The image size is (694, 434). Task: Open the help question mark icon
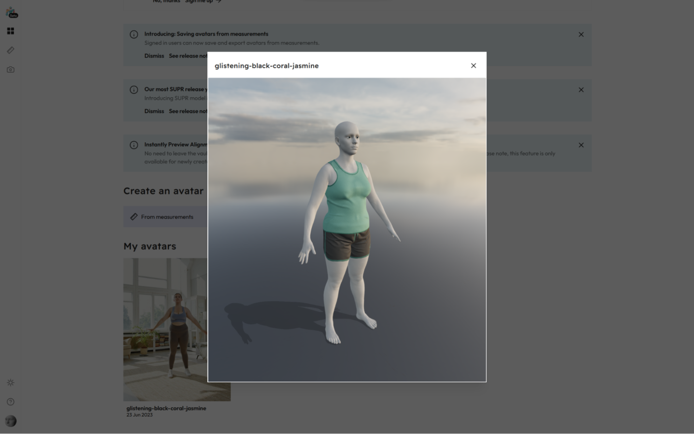(x=10, y=402)
